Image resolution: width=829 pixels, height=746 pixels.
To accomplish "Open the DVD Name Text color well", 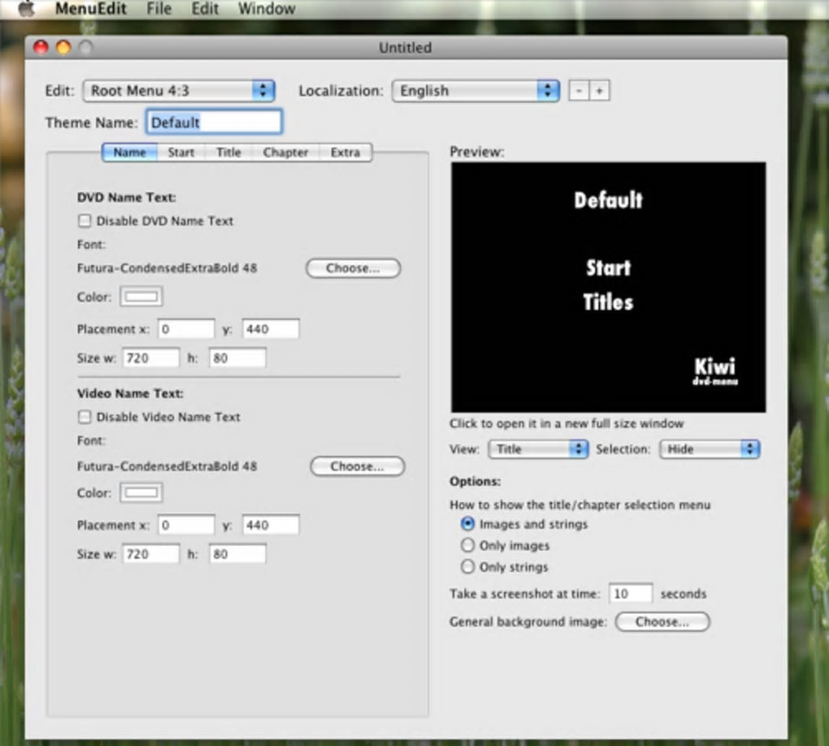I will [x=141, y=297].
